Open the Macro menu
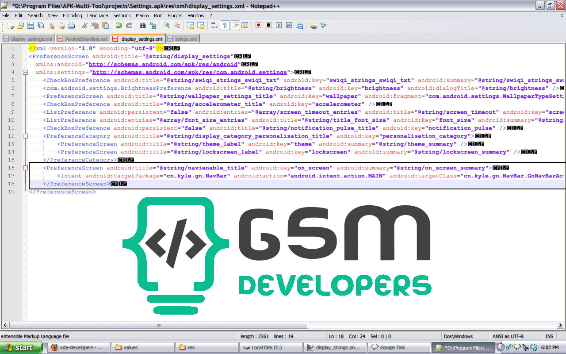This screenshot has height=354, width=566. (142, 15)
